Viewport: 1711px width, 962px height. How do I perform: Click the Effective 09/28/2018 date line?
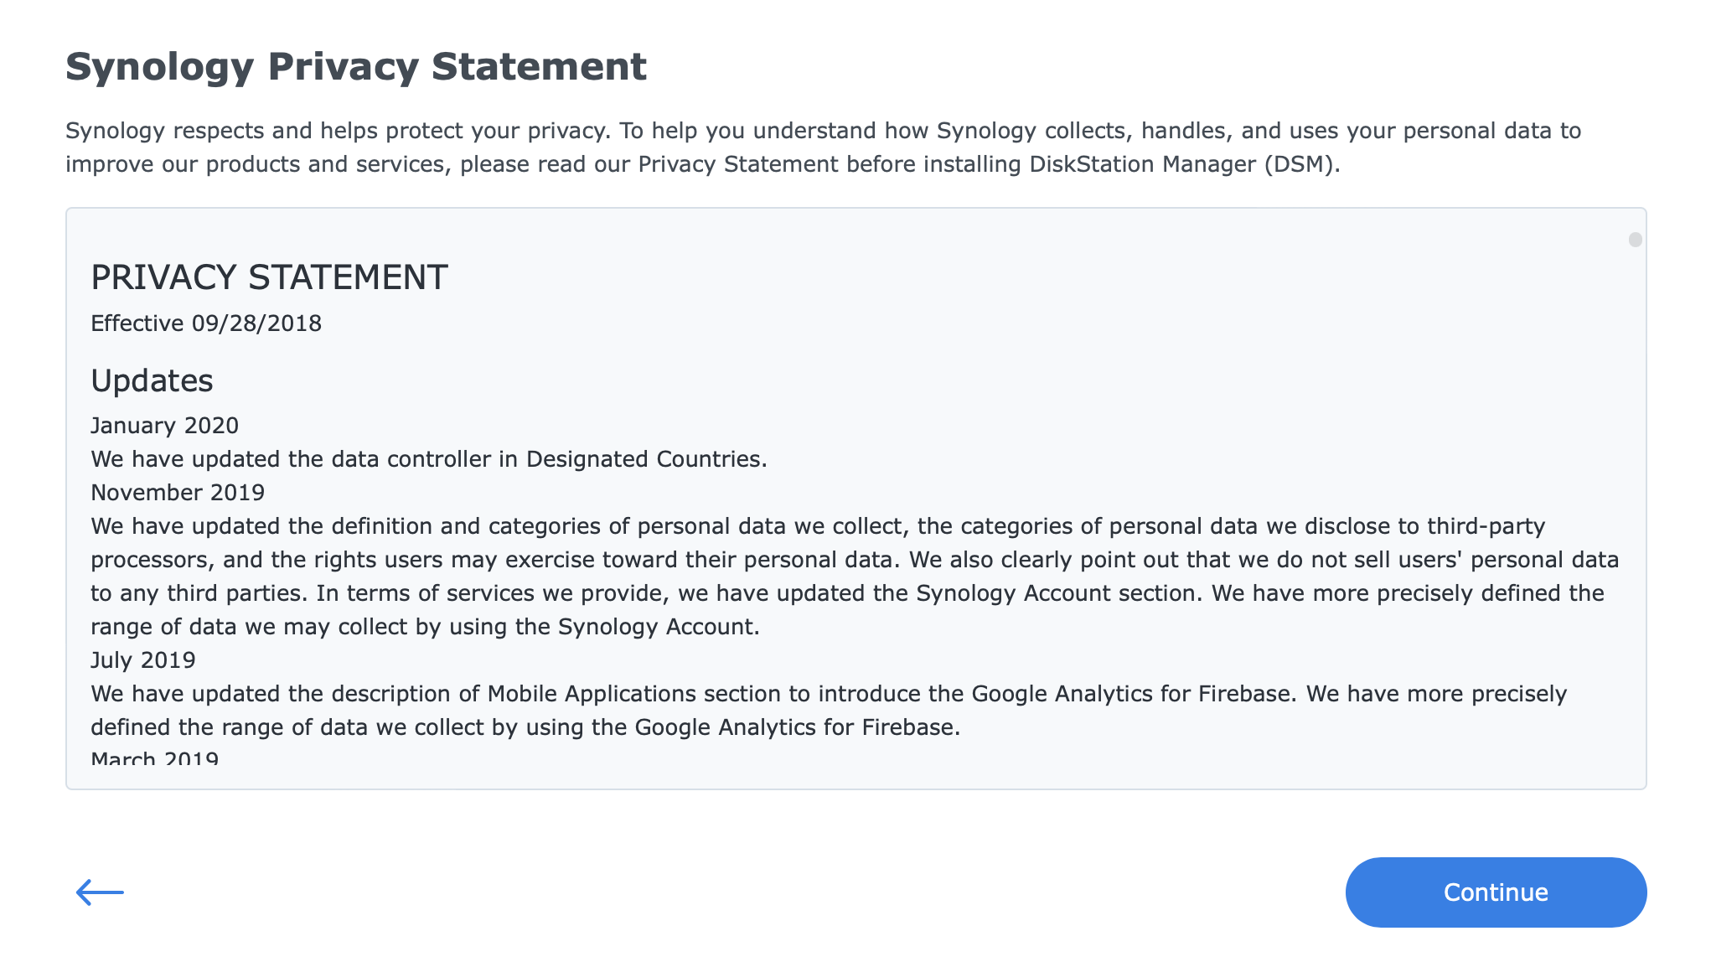(206, 323)
